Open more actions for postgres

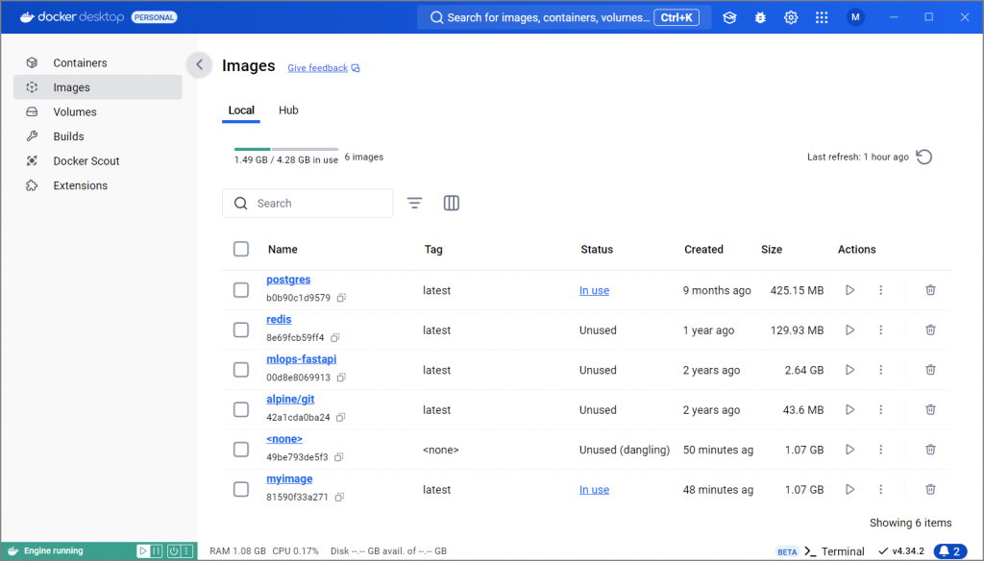880,290
